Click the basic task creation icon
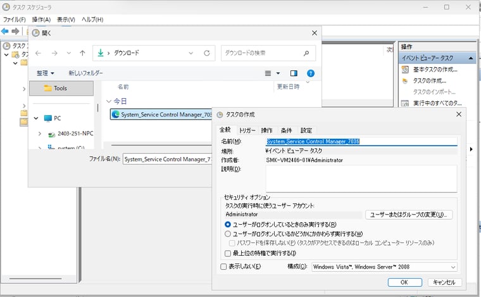 [405, 70]
